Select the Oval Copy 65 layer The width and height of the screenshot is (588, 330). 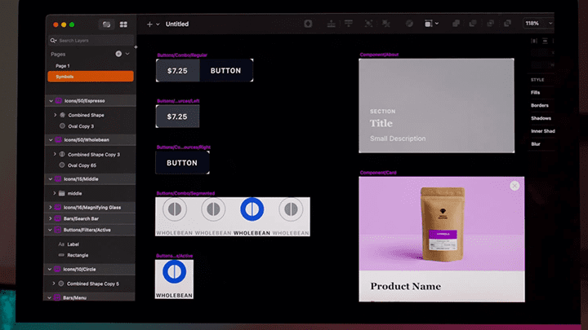click(82, 165)
